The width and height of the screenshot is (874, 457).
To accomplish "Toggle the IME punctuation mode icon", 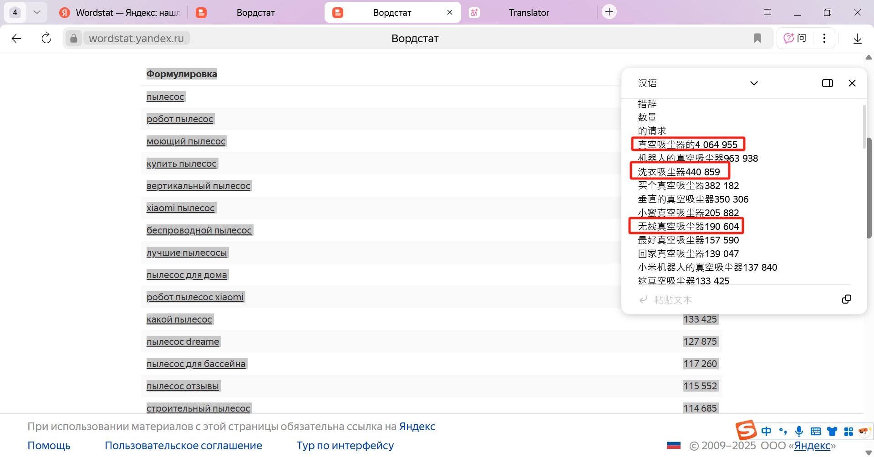I will coord(783,432).
